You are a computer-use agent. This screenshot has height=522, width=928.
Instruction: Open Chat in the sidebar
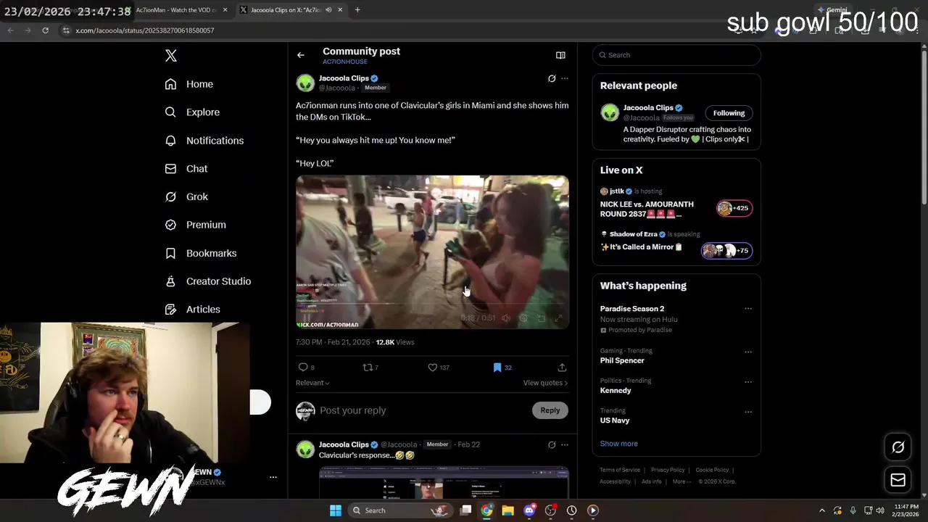[186, 168]
